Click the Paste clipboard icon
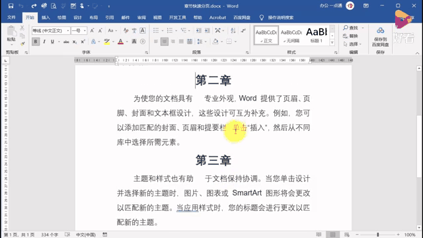423x238 pixels. click(11, 32)
